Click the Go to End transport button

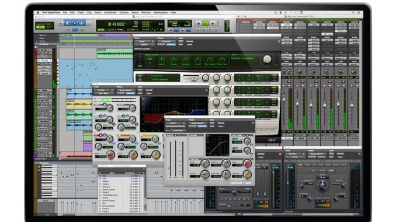click(x=216, y=30)
